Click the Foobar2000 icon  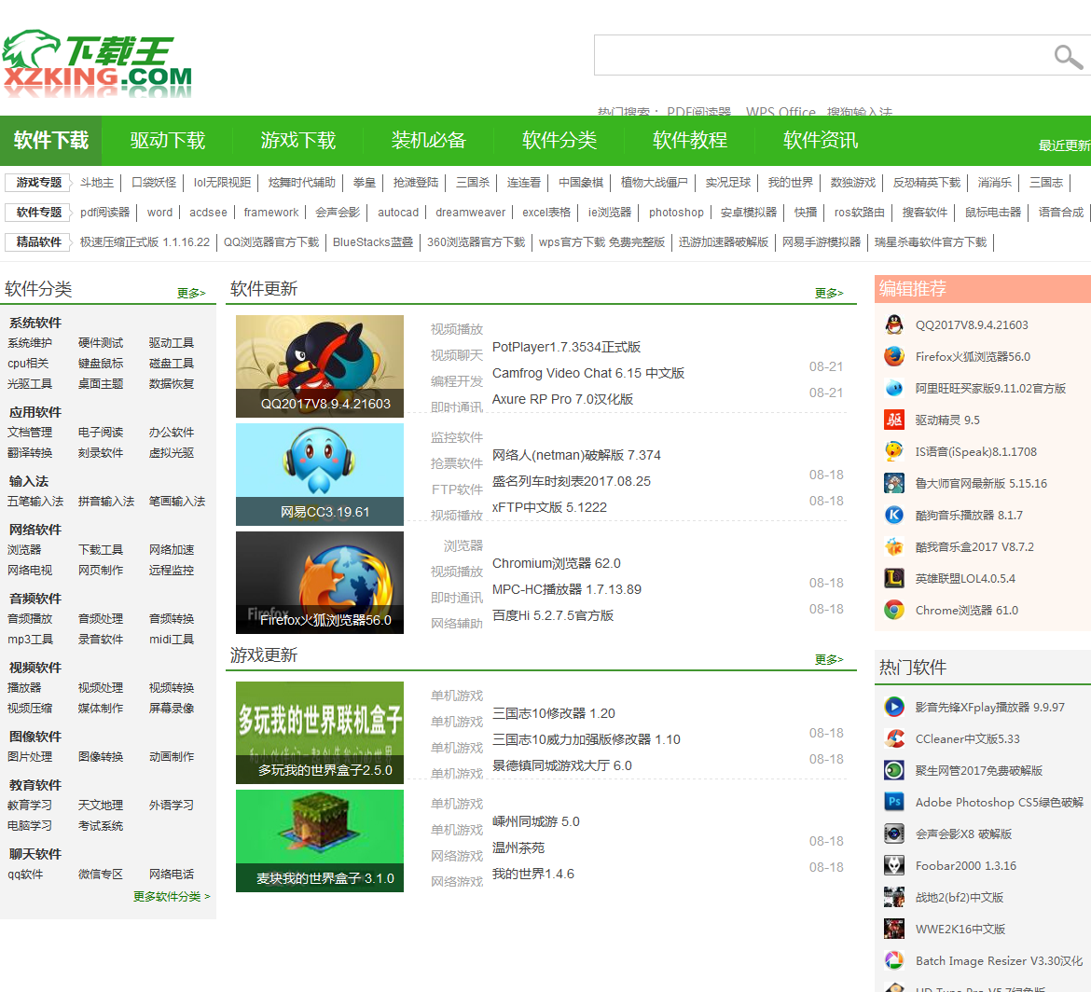coord(894,865)
